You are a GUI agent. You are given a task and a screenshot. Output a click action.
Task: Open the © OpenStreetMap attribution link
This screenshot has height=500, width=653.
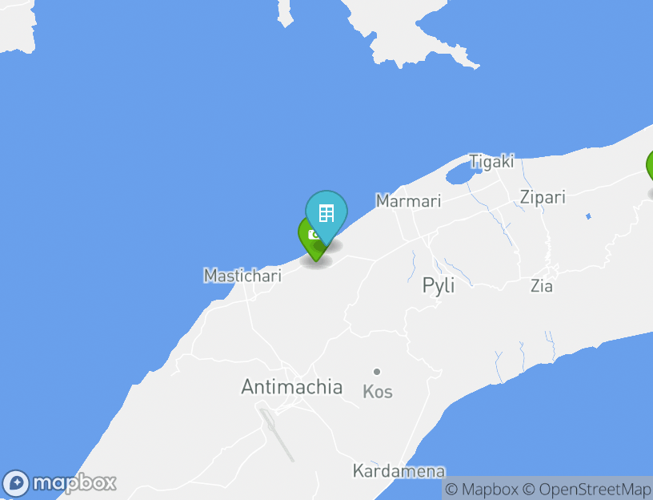tap(587, 489)
